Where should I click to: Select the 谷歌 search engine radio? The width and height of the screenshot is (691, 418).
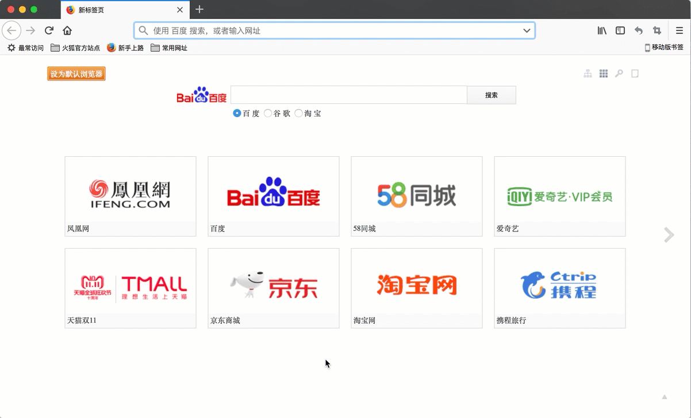click(x=268, y=114)
